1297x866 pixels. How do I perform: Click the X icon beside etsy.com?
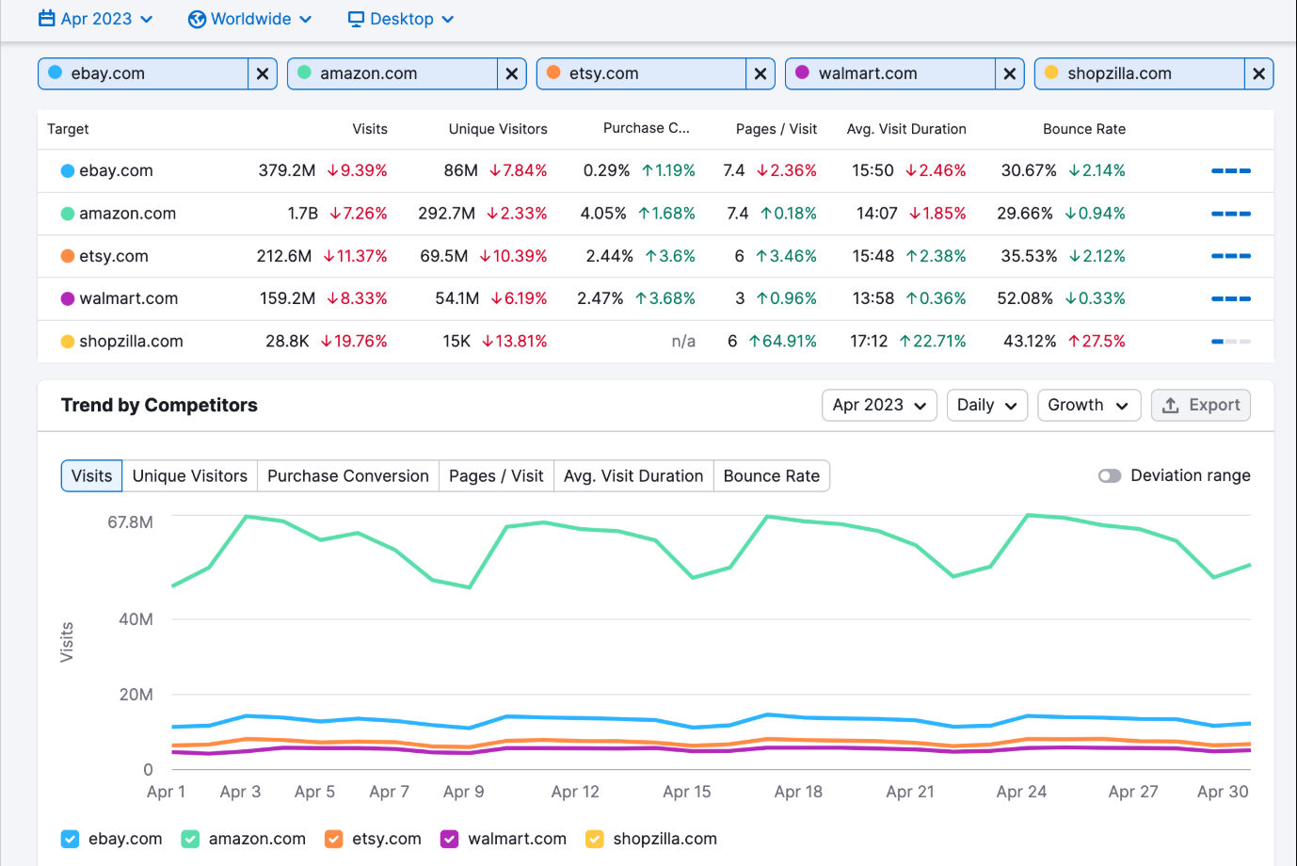click(x=761, y=73)
